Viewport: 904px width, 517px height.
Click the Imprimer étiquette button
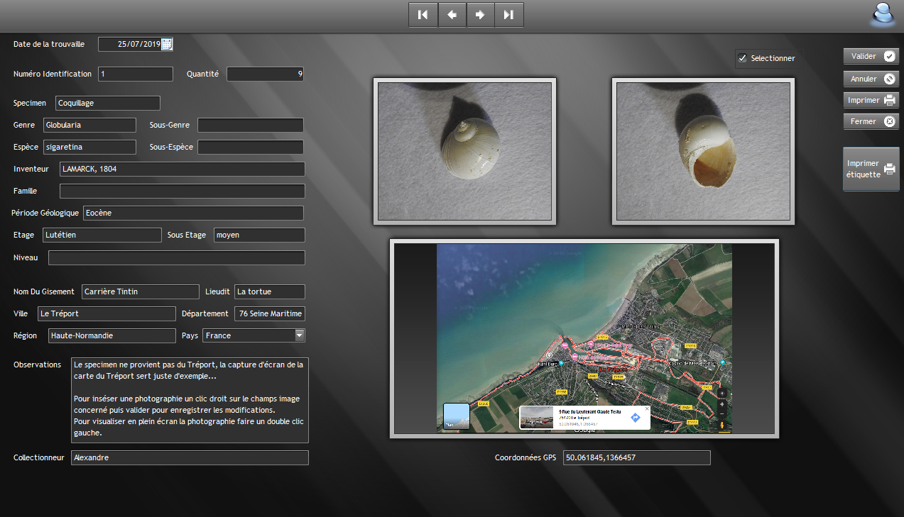click(x=871, y=169)
